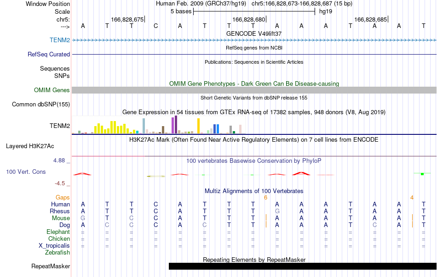Select the OMIM Genes gray bar

coord(254,90)
